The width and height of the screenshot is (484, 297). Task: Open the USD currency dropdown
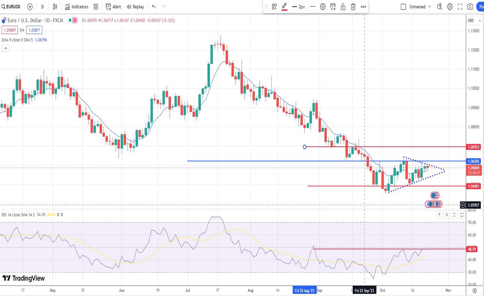474,21
